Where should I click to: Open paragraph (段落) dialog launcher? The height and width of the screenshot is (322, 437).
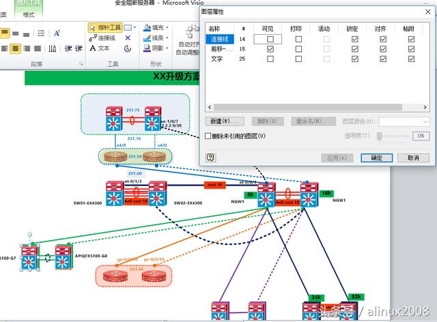point(81,64)
